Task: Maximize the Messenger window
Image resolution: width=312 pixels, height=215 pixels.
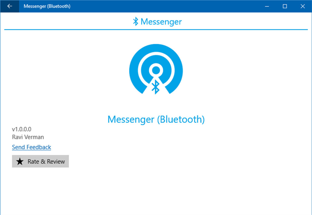Action: click(285, 6)
